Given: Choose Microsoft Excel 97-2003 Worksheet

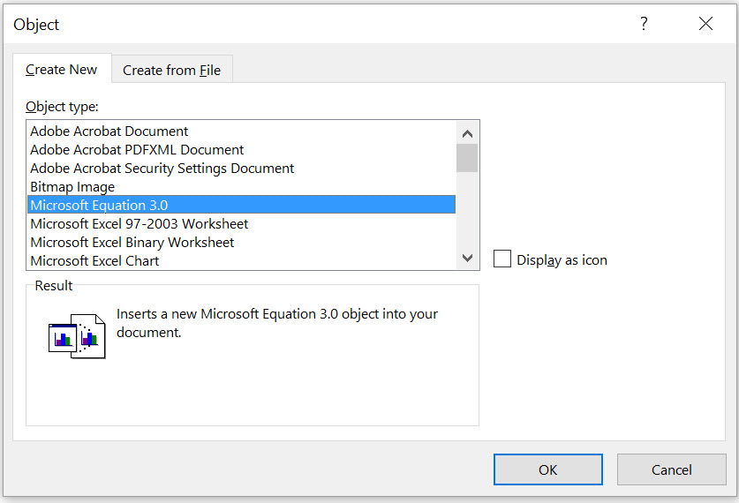Looking at the screenshot, I should pos(241,224).
